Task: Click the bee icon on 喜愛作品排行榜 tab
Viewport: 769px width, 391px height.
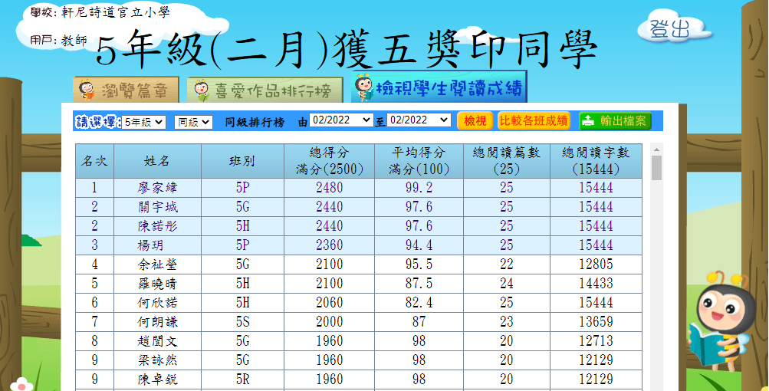Action: [x=202, y=90]
